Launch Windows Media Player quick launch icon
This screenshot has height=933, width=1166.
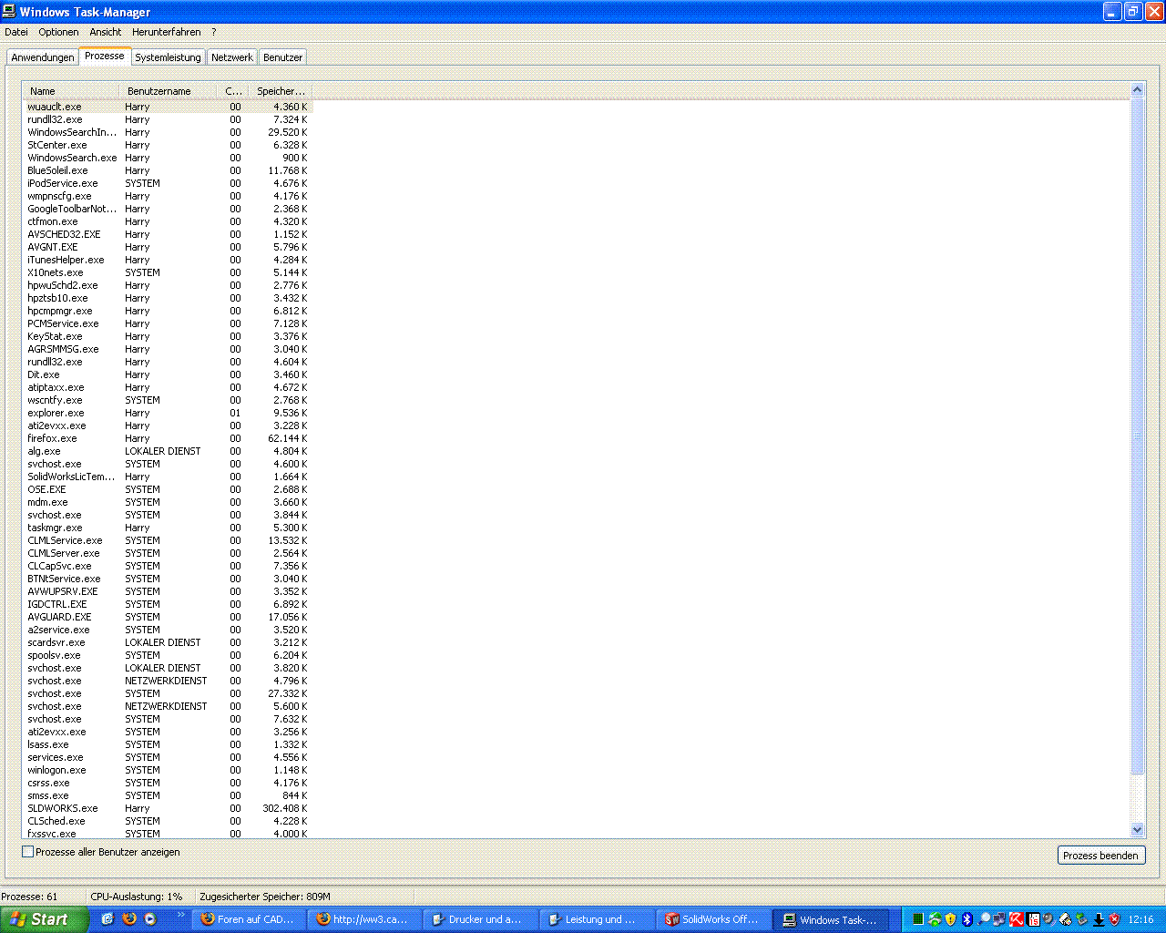click(x=150, y=919)
